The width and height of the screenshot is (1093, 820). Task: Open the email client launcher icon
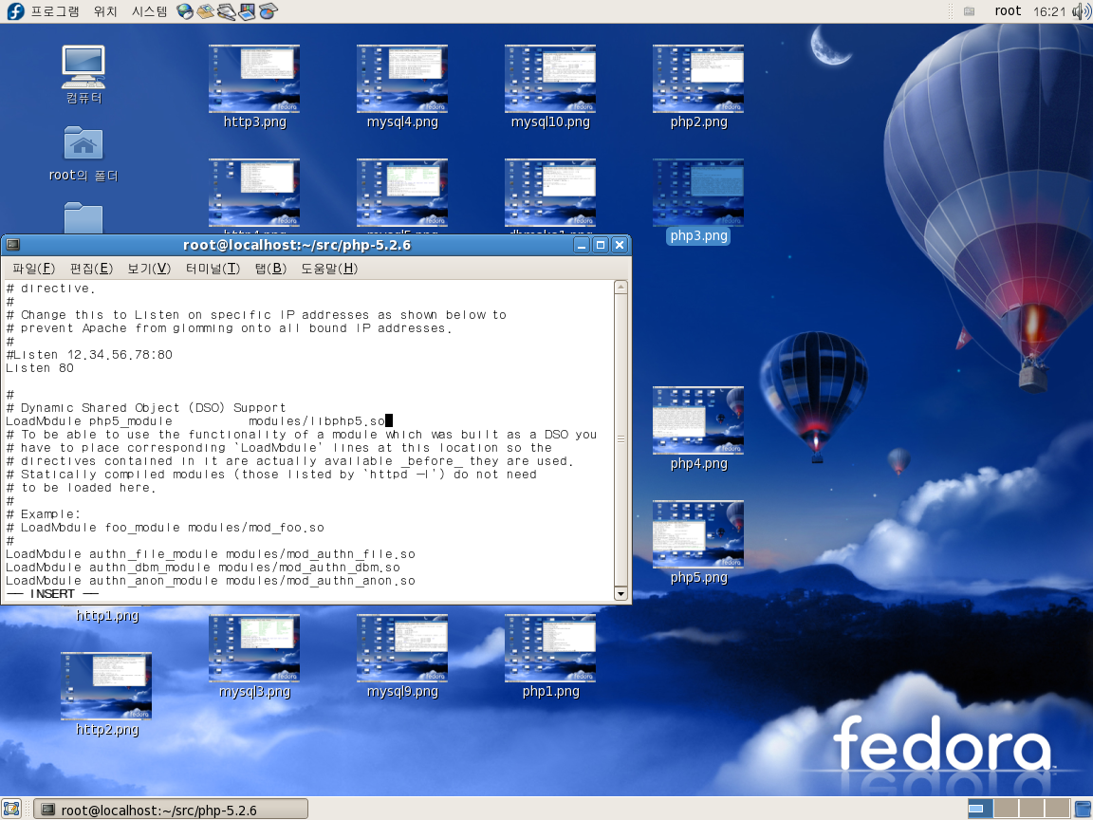point(206,11)
